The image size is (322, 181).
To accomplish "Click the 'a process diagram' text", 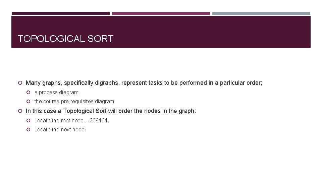I will pyautogui.click(x=56, y=93).
